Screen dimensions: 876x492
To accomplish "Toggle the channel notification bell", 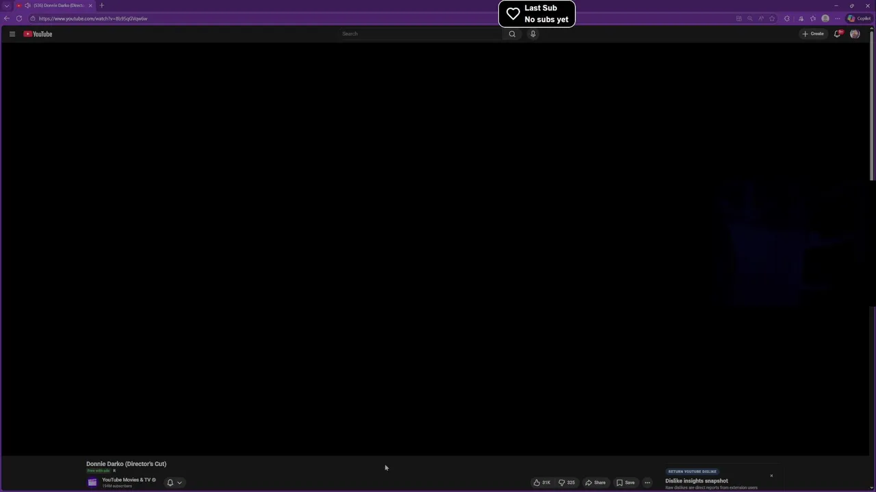I will 170,482.
